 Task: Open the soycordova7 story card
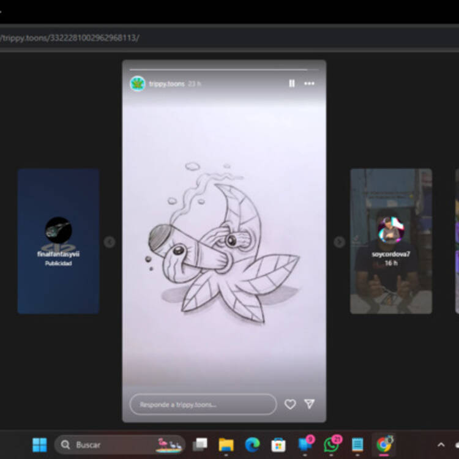point(391,241)
